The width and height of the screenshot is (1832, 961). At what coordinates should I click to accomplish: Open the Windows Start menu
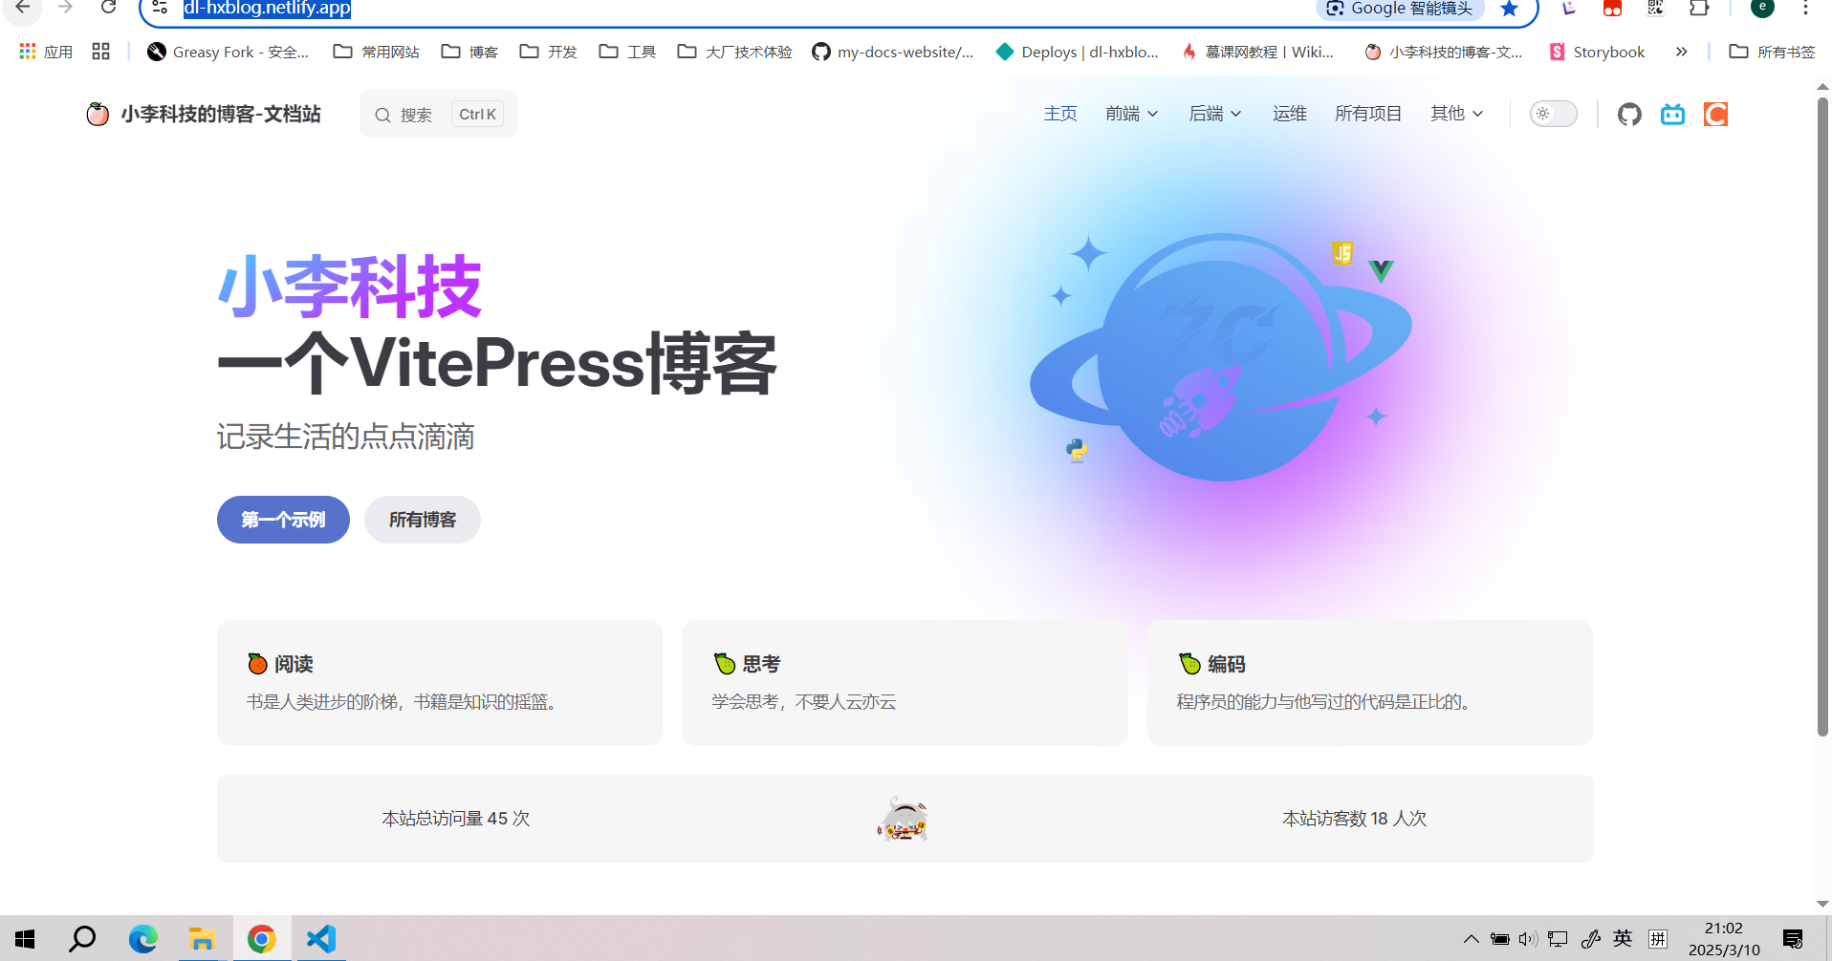coord(25,939)
